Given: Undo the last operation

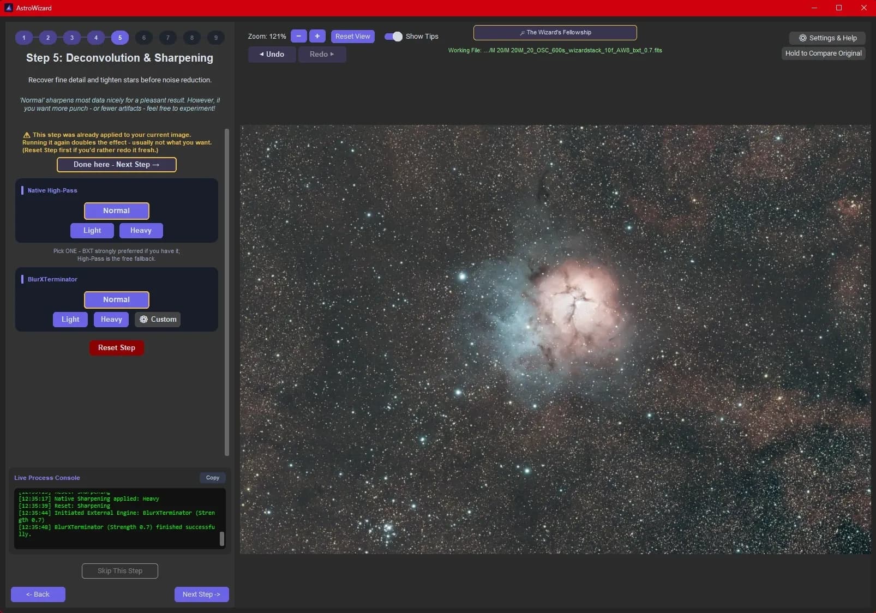Looking at the screenshot, I should pos(272,54).
